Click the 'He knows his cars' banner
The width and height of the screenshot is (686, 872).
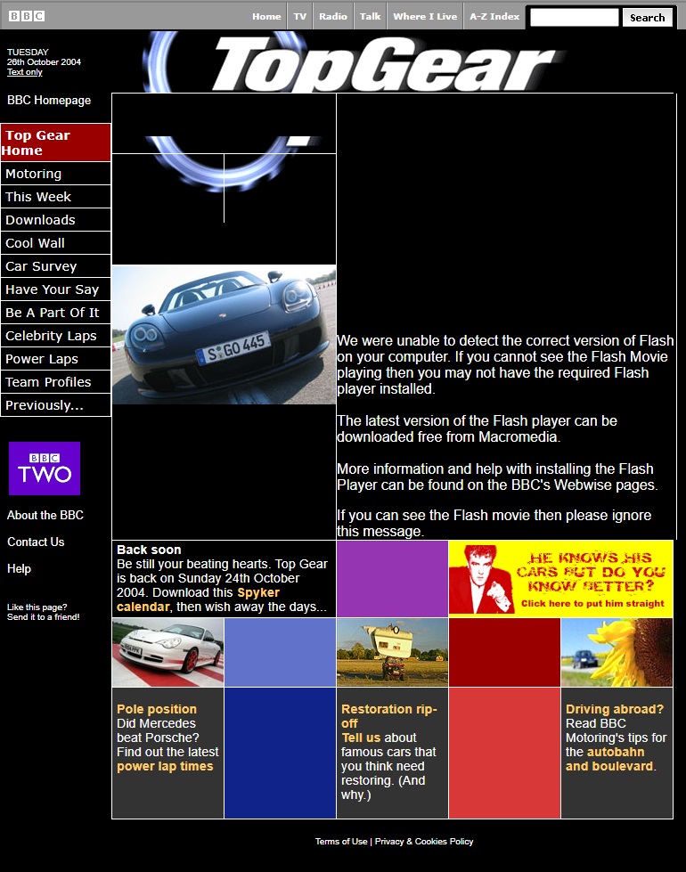pyautogui.click(x=560, y=578)
